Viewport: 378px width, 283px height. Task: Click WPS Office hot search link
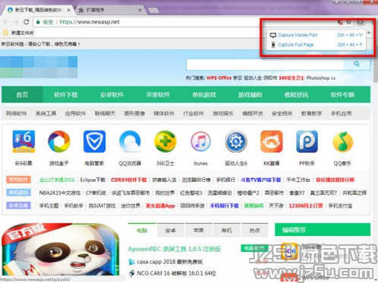(219, 78)
